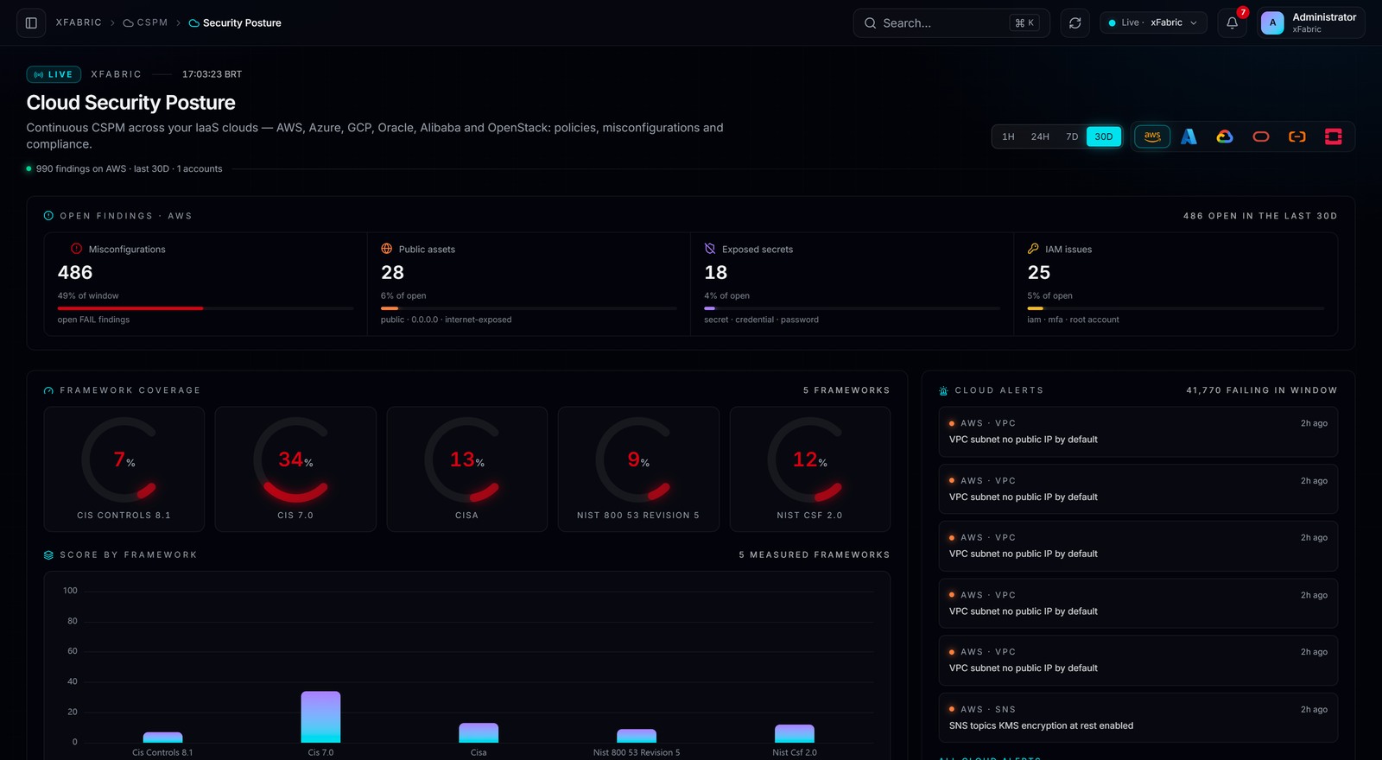1382x760 pixels.
Task: Click the search magnifier icon
Action: (870, 23)
